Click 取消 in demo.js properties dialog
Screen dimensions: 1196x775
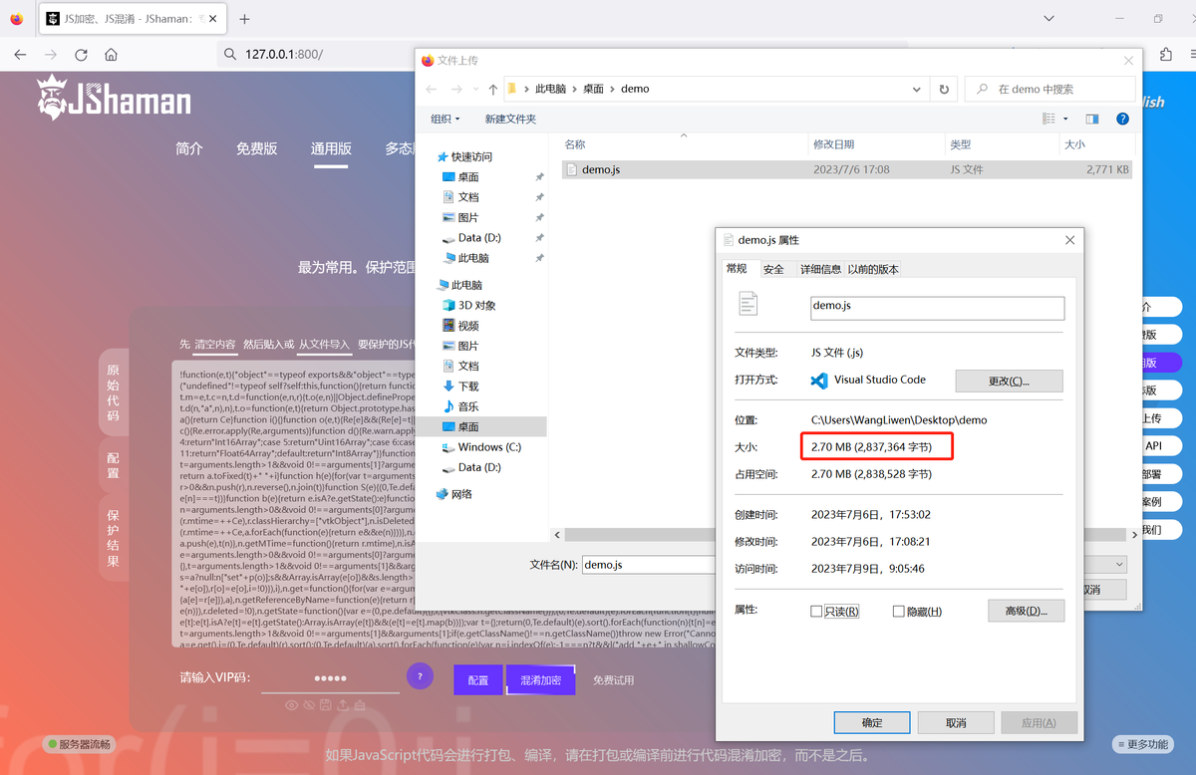[x=956, y=723]
